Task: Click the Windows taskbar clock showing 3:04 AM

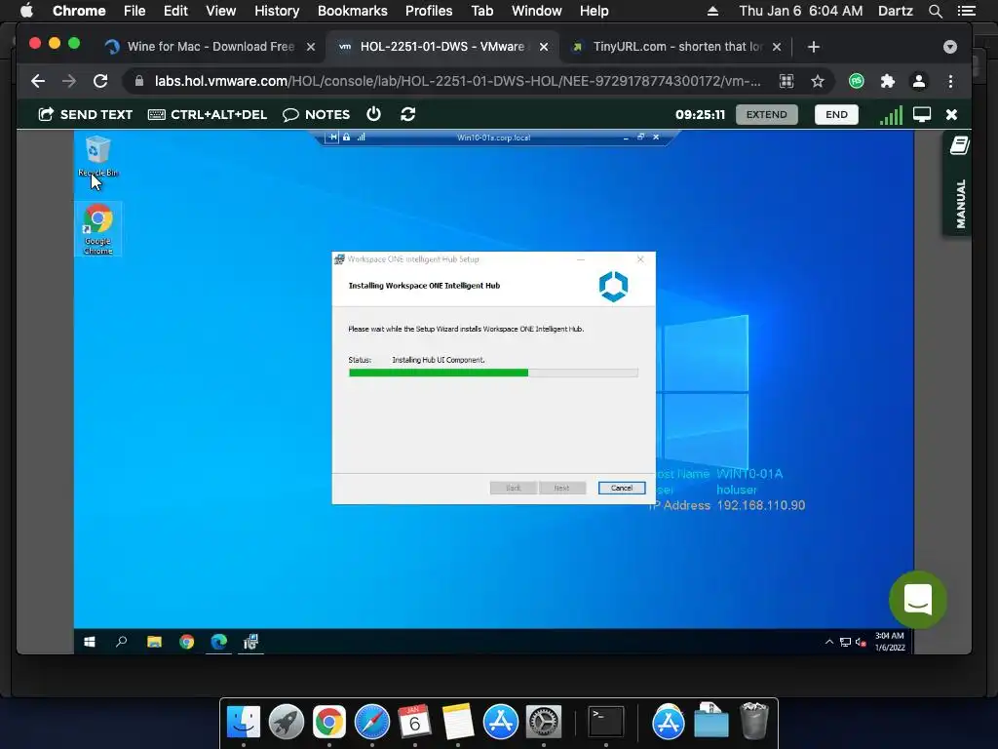Action: click(x=889, y=642)
